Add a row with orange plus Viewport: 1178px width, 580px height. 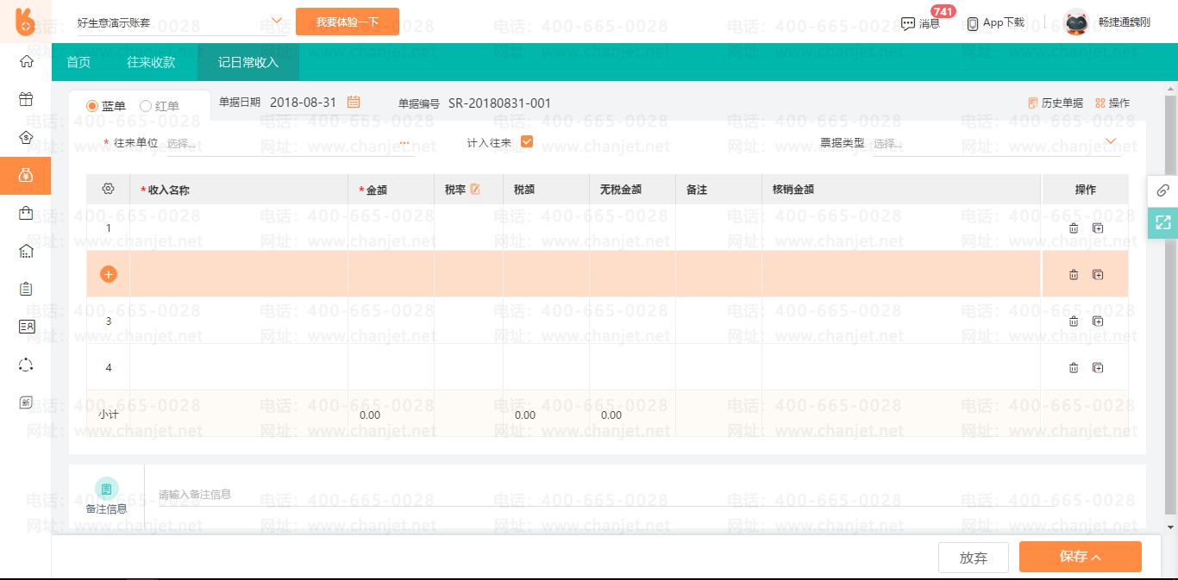click(x=109, y=274)
